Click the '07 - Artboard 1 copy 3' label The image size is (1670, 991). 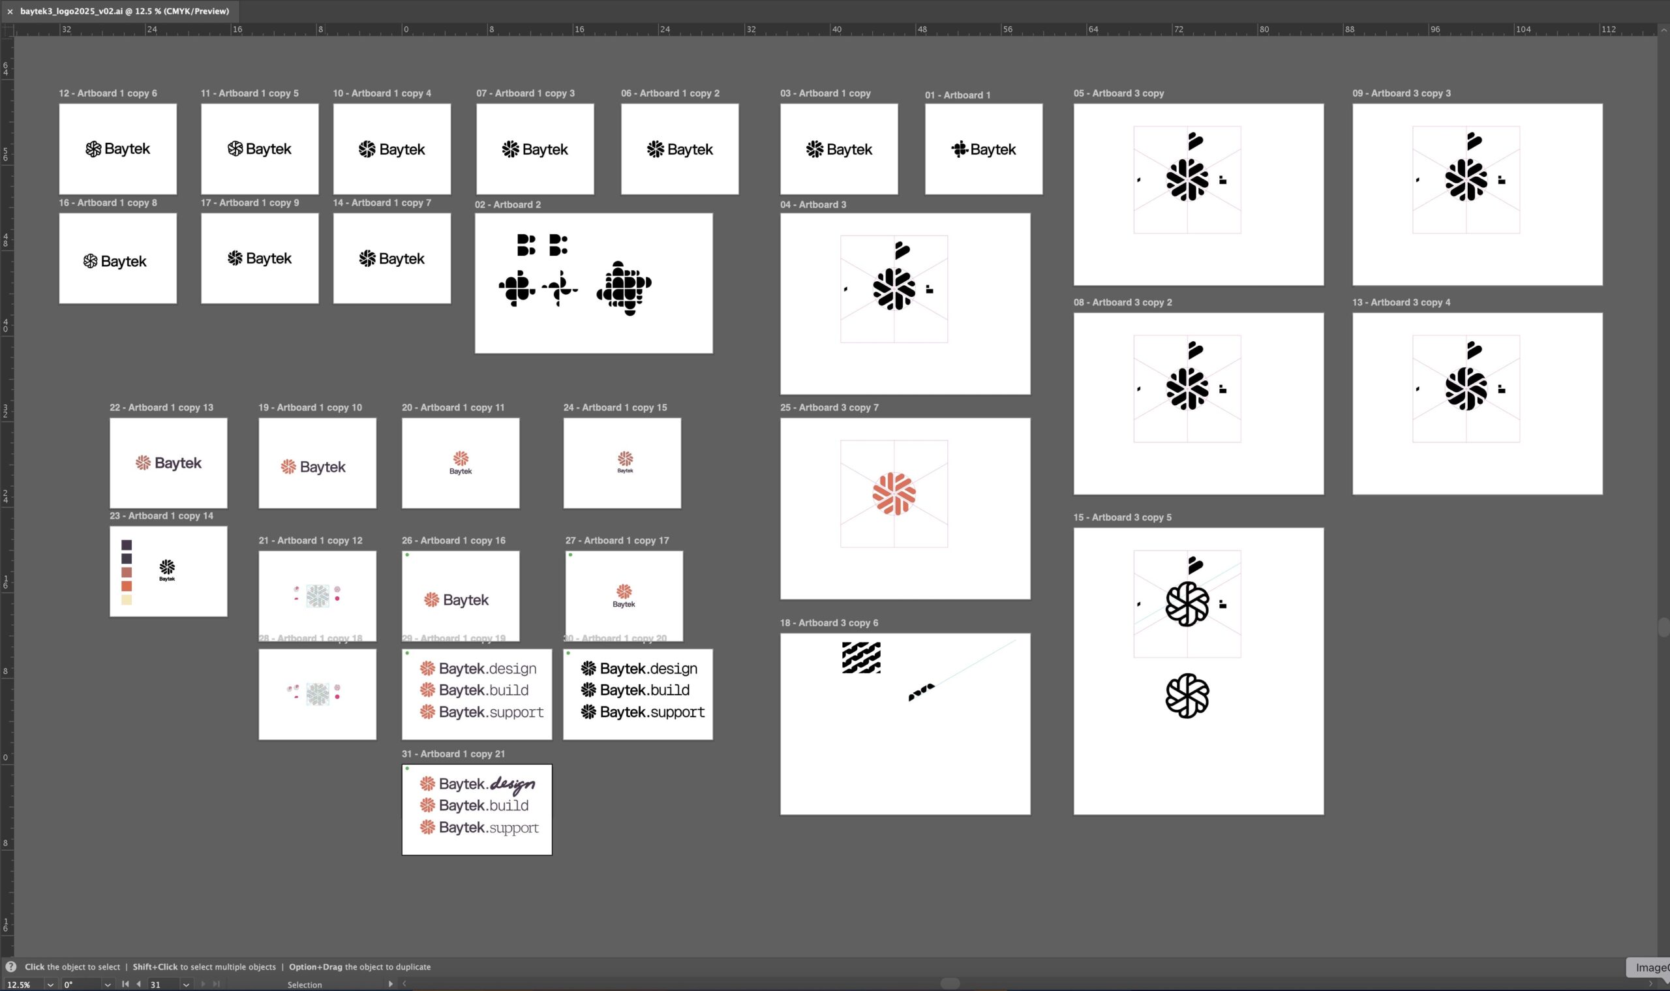[x=526, y=93]
